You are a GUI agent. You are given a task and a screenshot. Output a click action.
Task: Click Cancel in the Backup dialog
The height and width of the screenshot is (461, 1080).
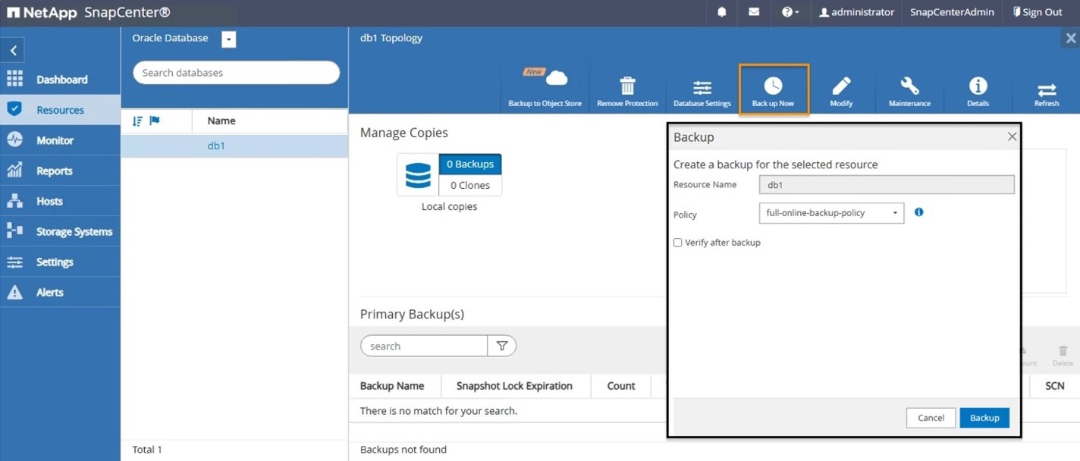point(931,418)
